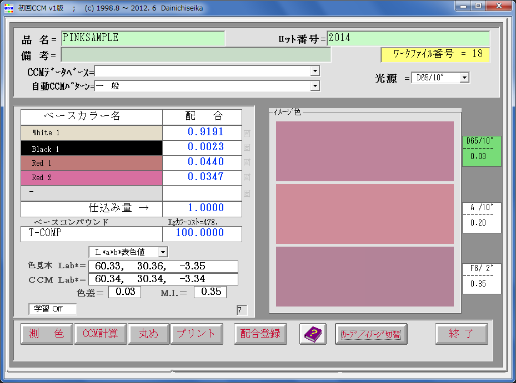Click the ロット番号 field 2014
Screen dimensions: 516x383
coord(408,38)
